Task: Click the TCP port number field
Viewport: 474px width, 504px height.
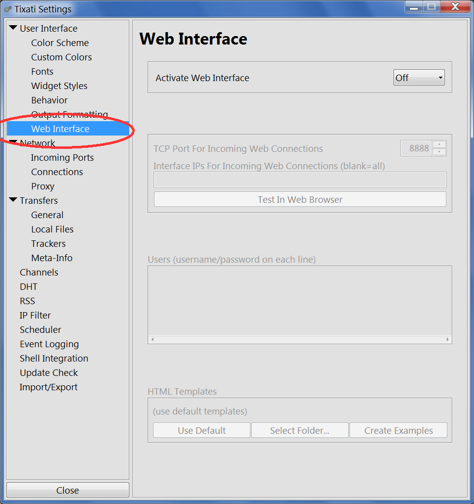Action: pos(416,148)
